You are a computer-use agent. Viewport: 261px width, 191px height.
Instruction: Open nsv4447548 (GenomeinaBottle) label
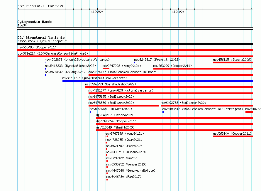point(131,170)
